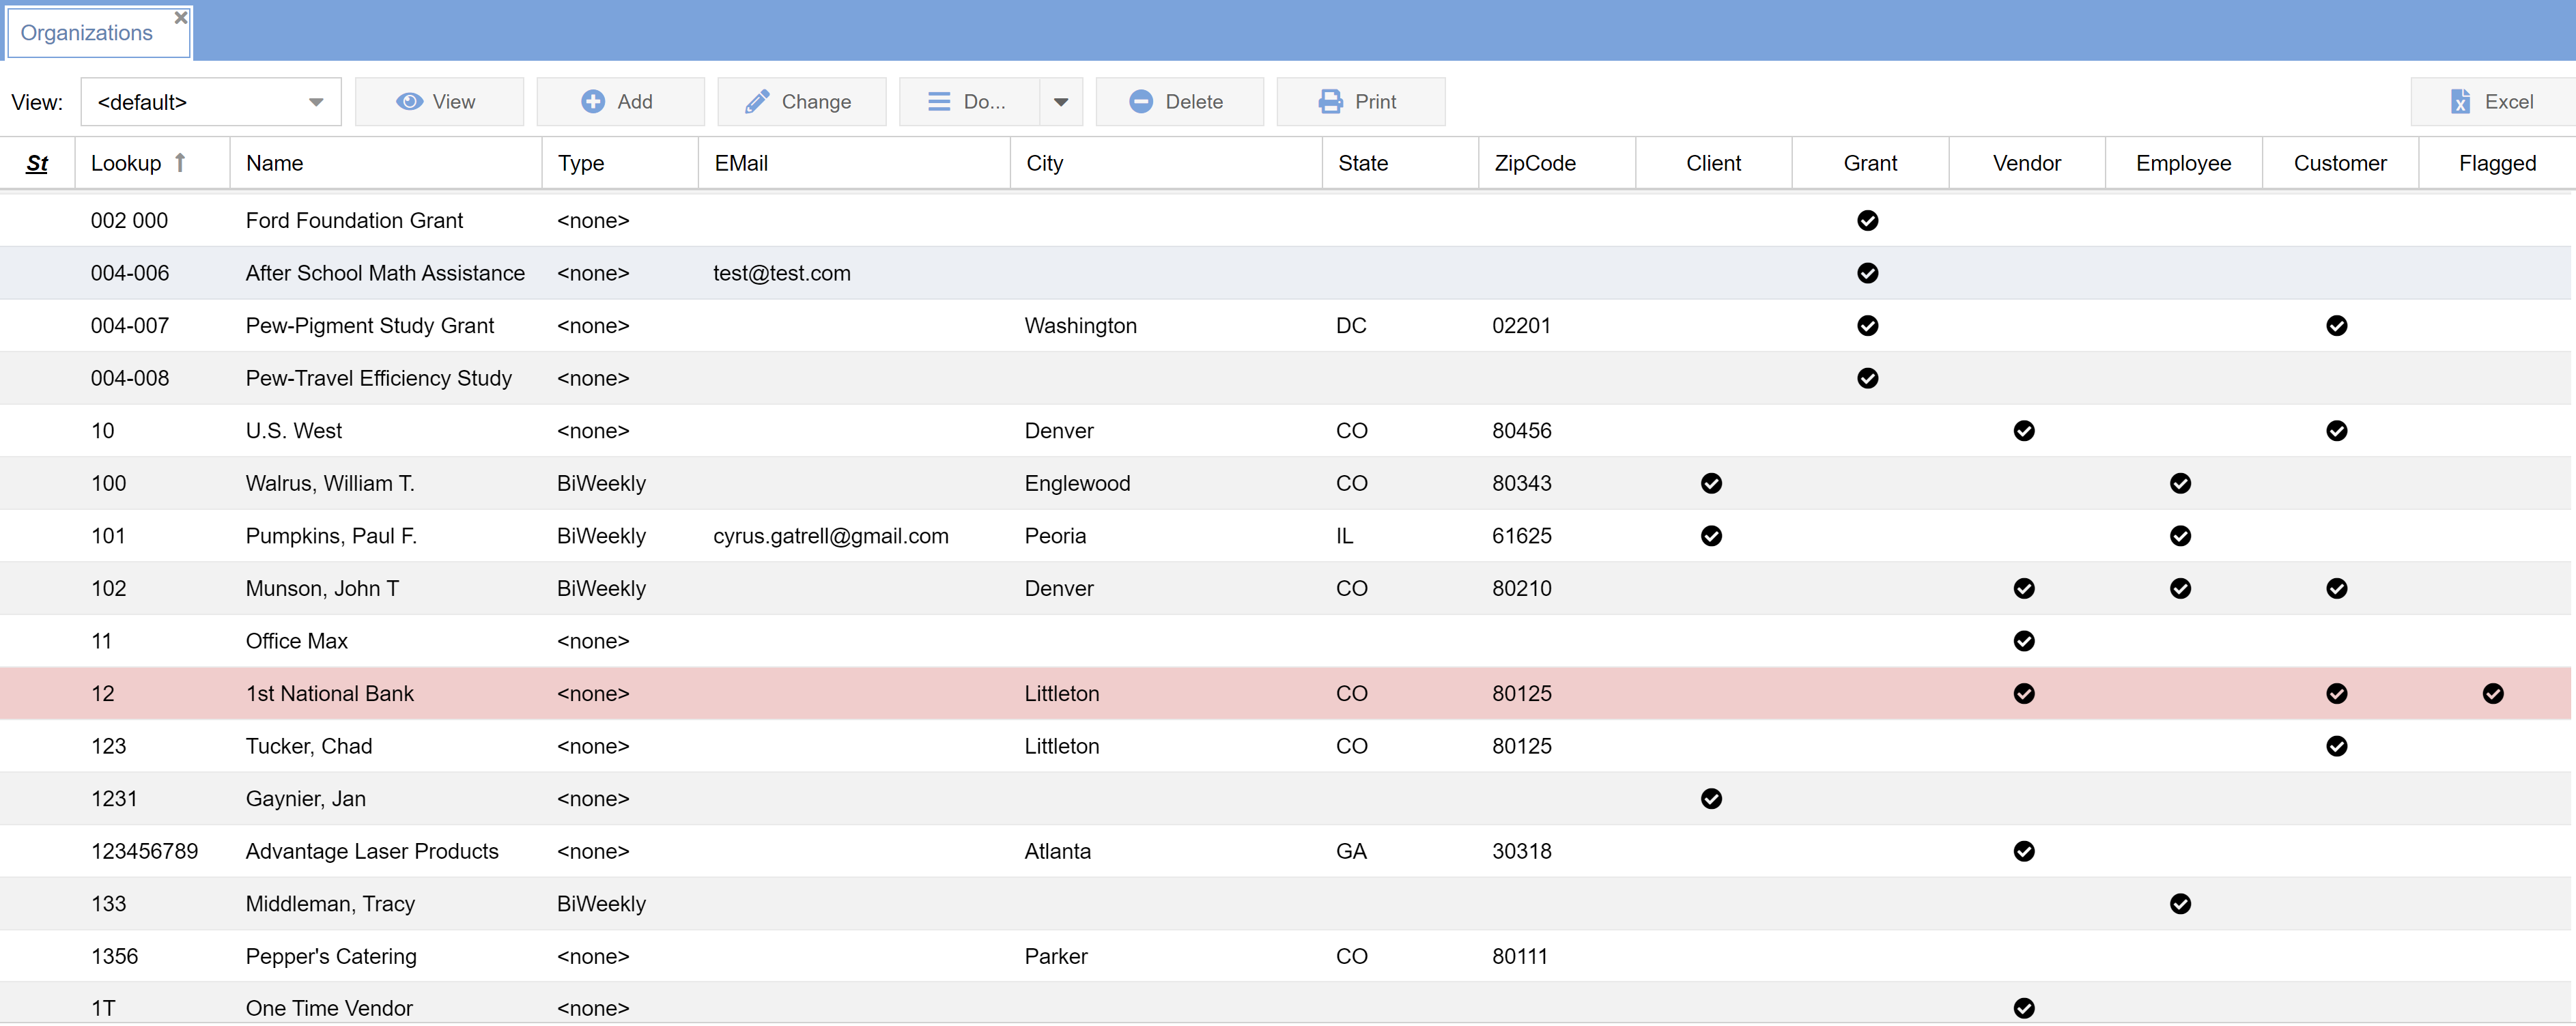Image resolution: width=2576 pixels, height=1026 pixels.
Task: Toggle Client checkmark for Walrus, William T.
Action: [1711, 484]
